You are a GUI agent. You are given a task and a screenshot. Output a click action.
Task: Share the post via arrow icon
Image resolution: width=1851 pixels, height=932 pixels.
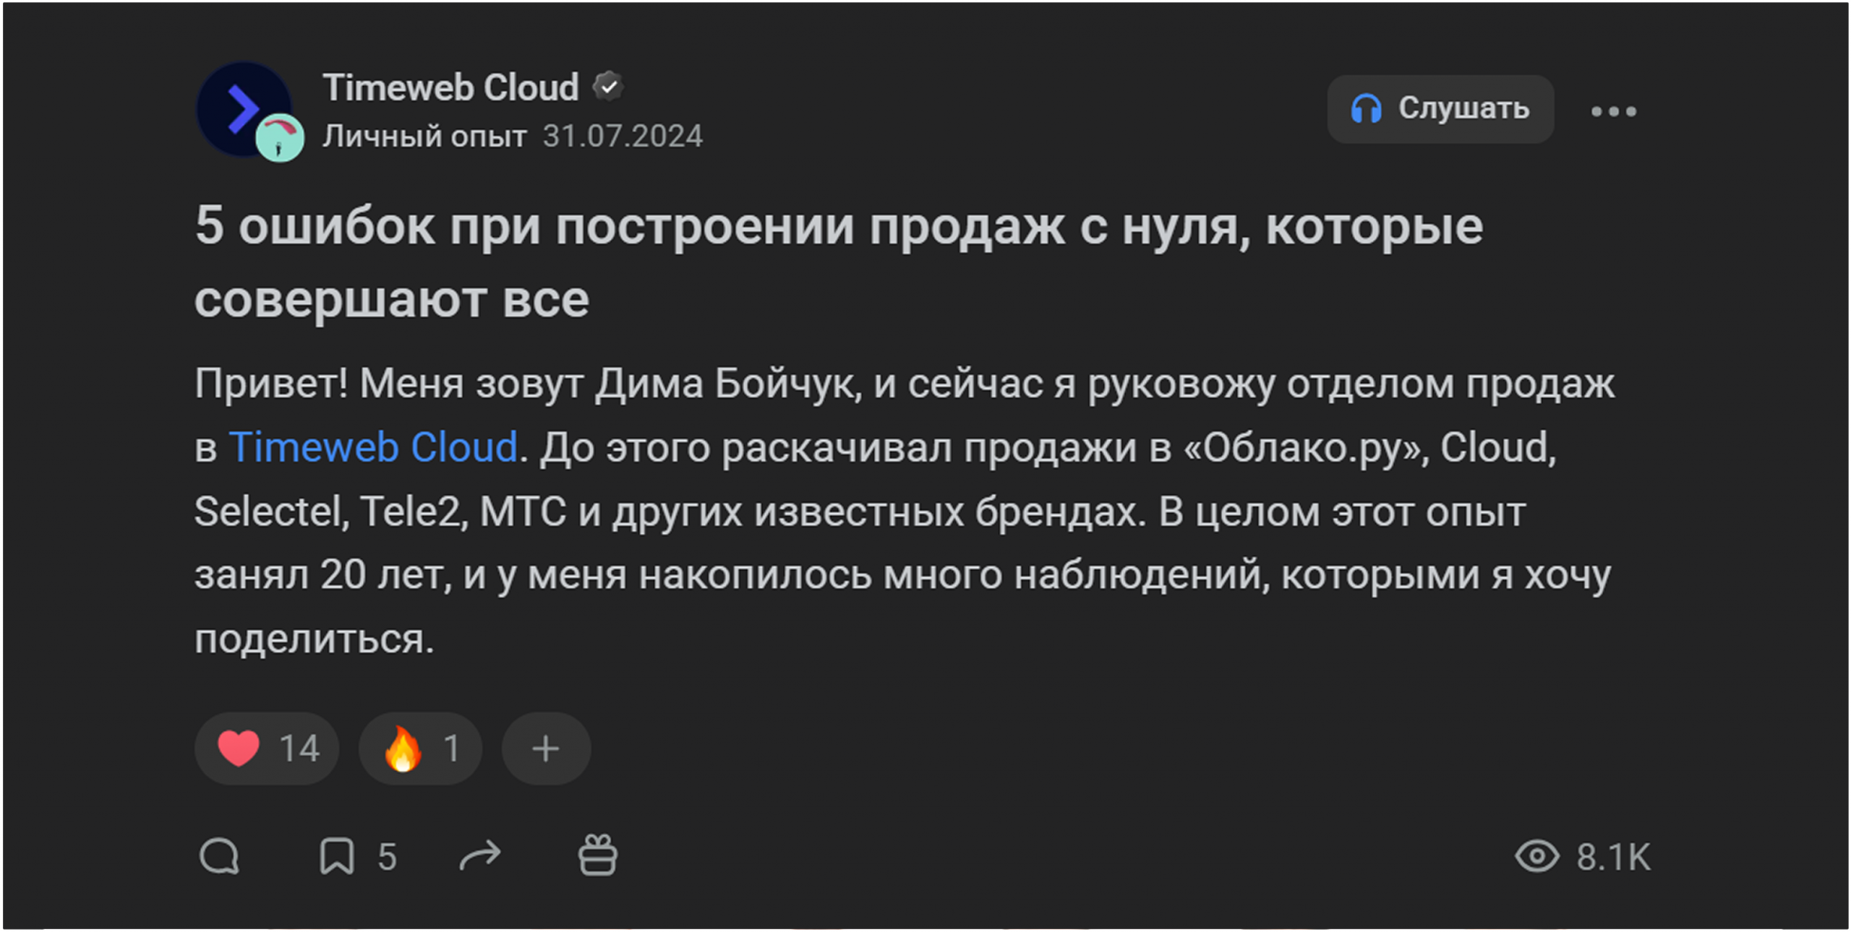click(480, 856)
